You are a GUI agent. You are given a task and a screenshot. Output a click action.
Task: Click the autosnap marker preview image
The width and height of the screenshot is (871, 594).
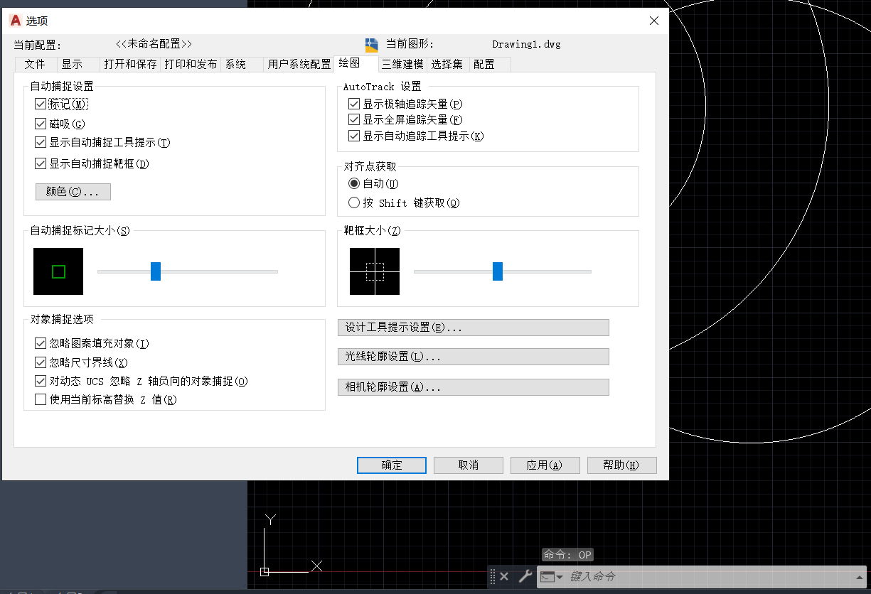(x=58, y=271)
